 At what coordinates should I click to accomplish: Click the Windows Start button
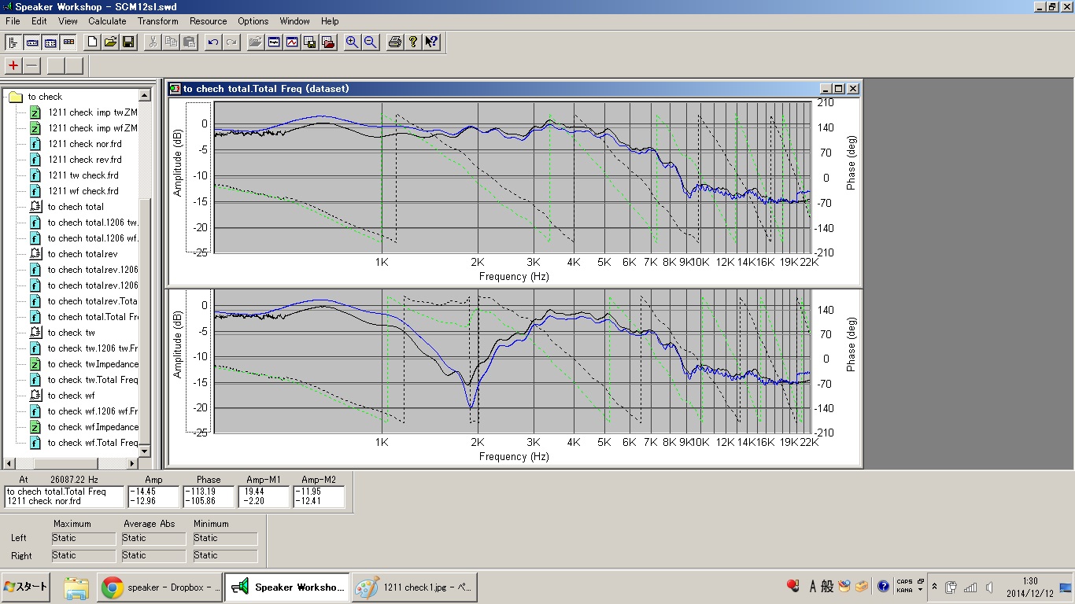pyautogui.click(x=26, y=587)
